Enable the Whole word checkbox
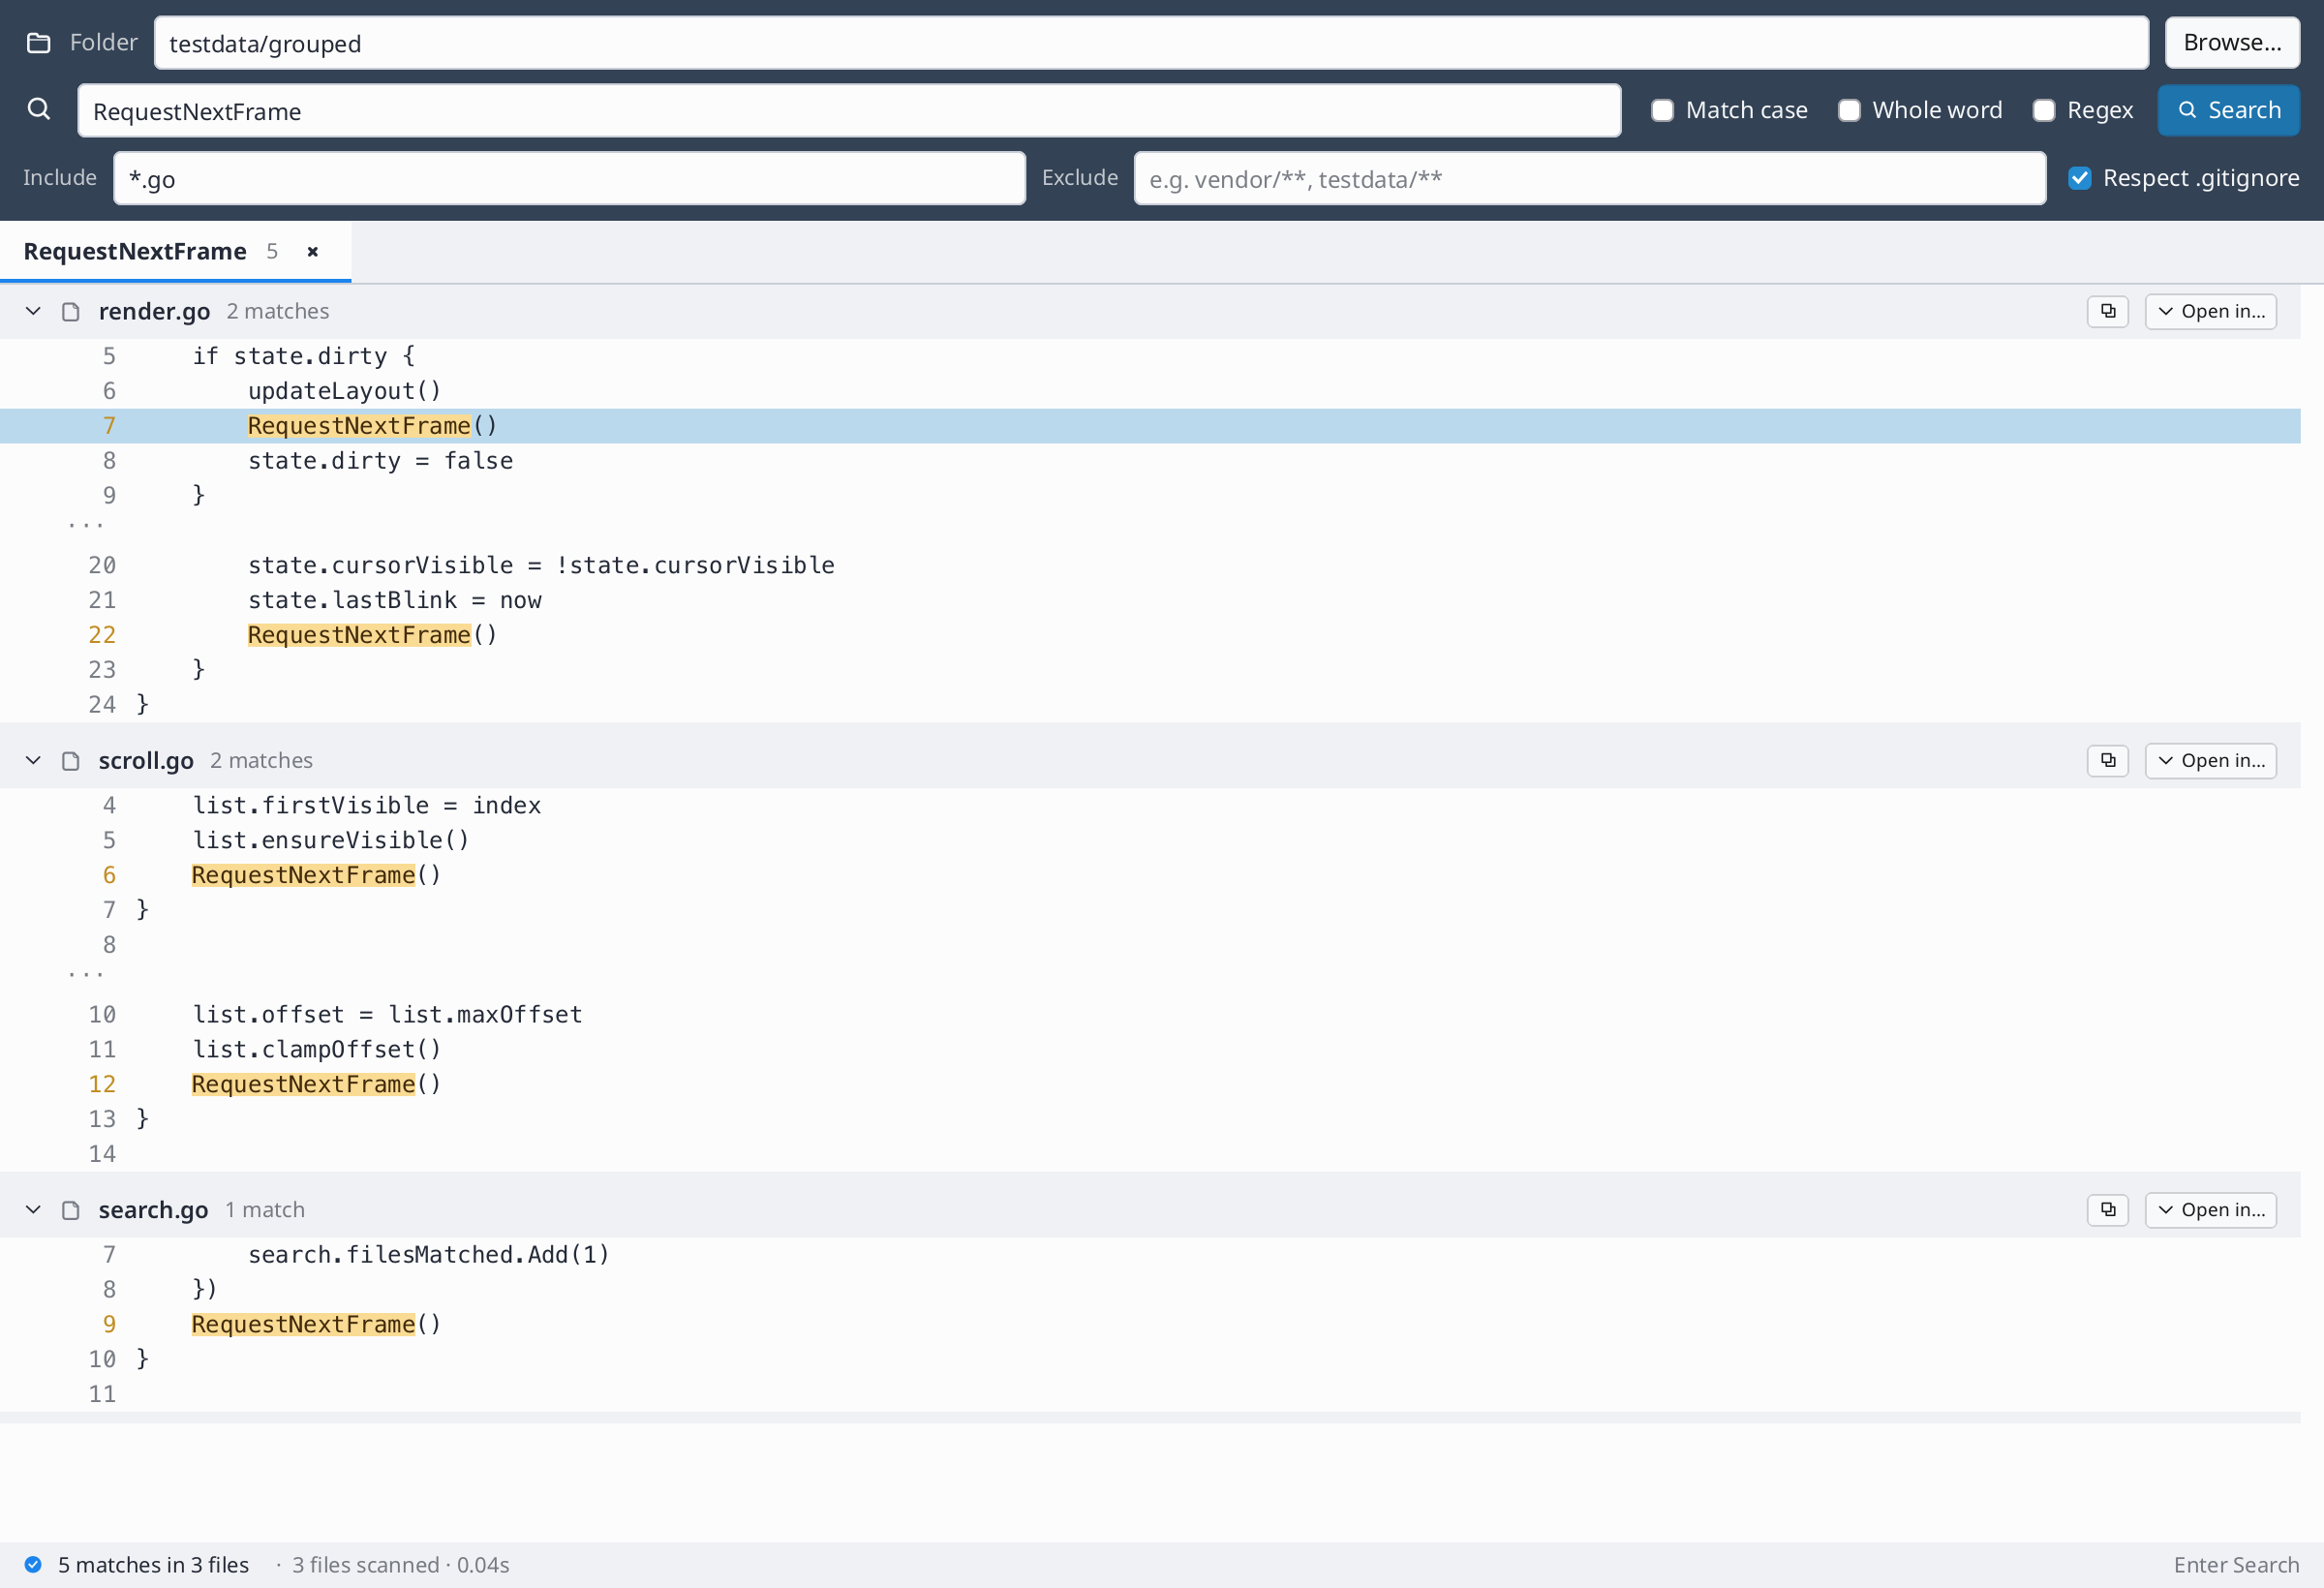Screen dimensions: 2324x1588 (x=1848, y=110)
